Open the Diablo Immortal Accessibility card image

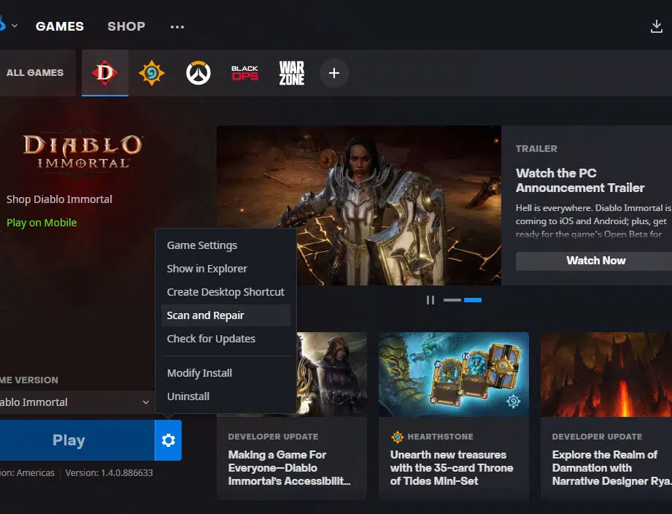pos(331,375)
